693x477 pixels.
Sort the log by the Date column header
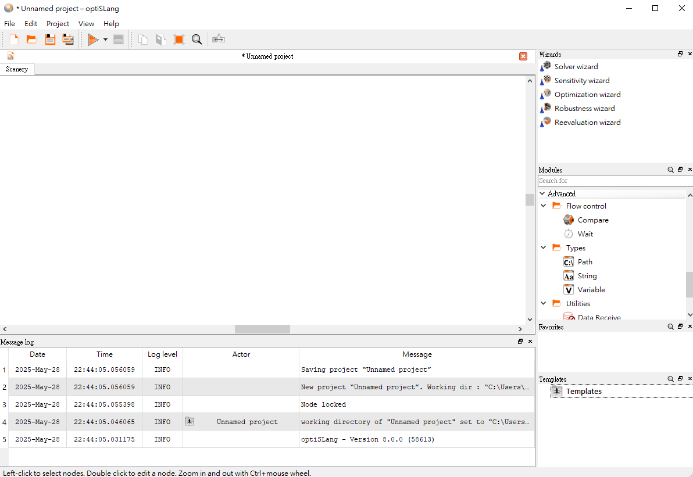[x=37, y=354]
